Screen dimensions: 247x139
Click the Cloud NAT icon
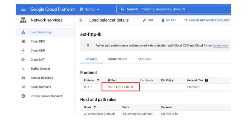pyautogui.click(x=23, y=59)
